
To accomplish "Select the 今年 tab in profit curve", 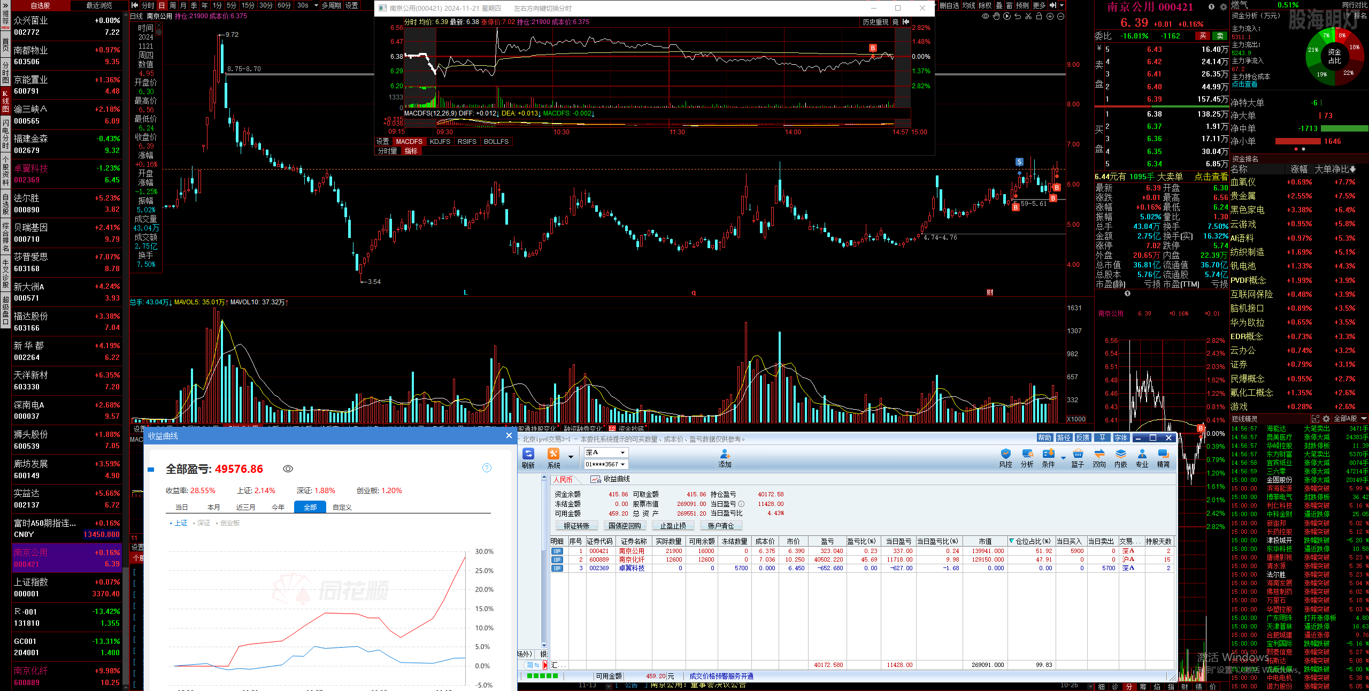I will pos(278,507).
